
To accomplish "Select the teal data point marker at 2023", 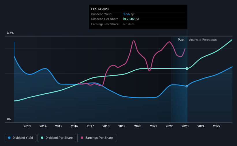I will click(x=187, y=68).
